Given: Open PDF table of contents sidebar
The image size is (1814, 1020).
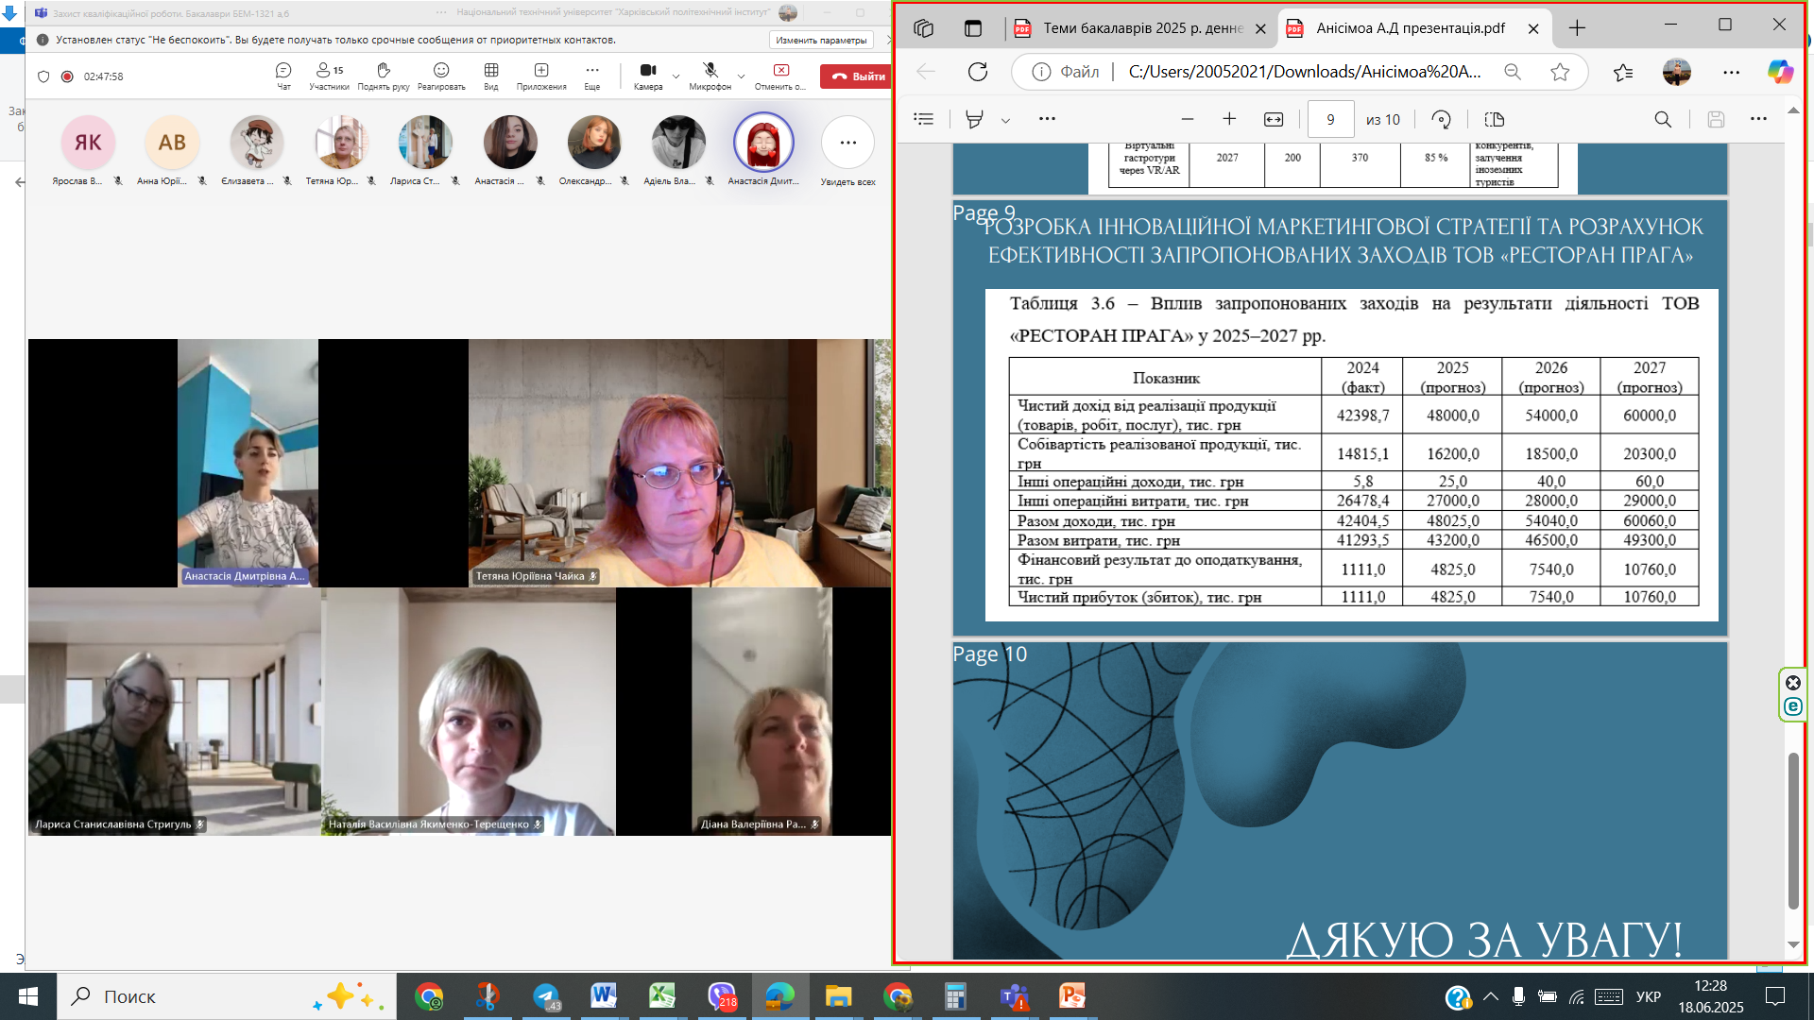Looking at the screenshot, I should pyautogui.click(x=924, y=119).
